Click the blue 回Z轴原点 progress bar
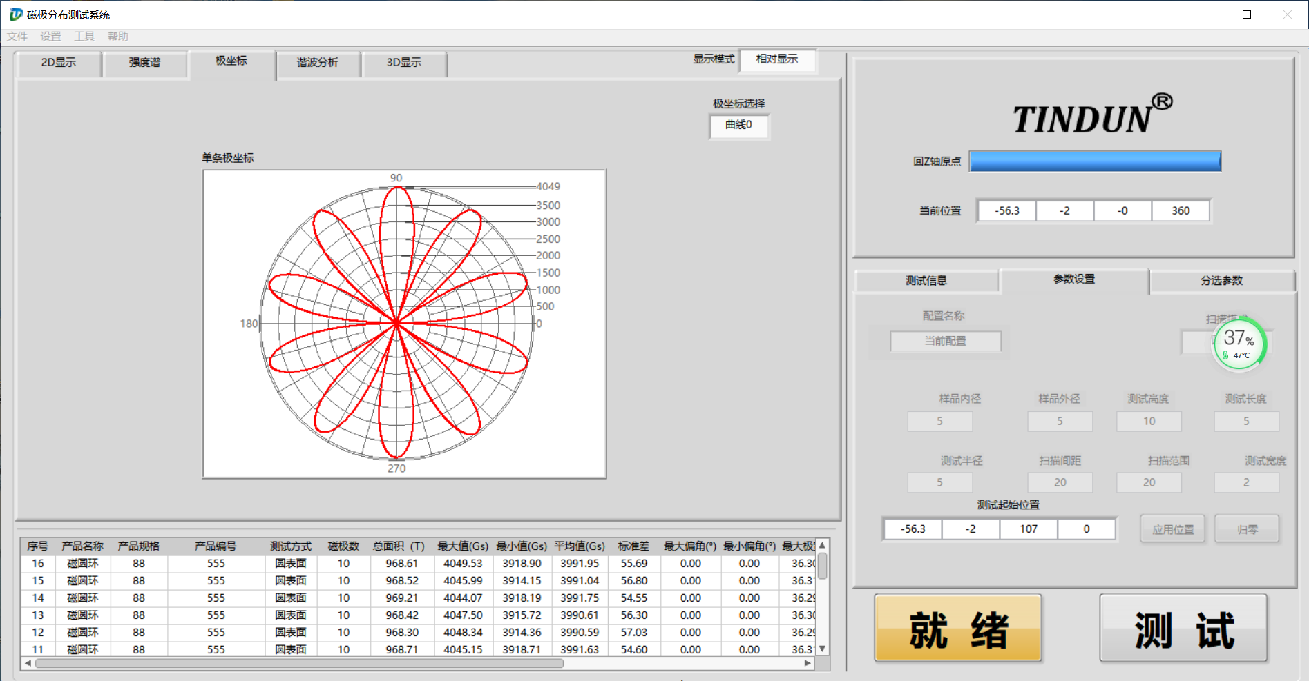 pos(1095,161)
